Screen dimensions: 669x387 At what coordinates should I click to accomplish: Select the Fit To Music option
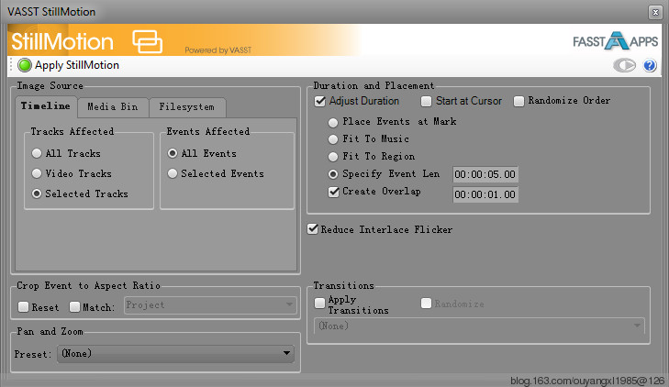pos(333,139)
